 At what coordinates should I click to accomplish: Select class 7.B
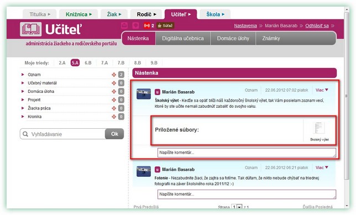tap(121, 63)
